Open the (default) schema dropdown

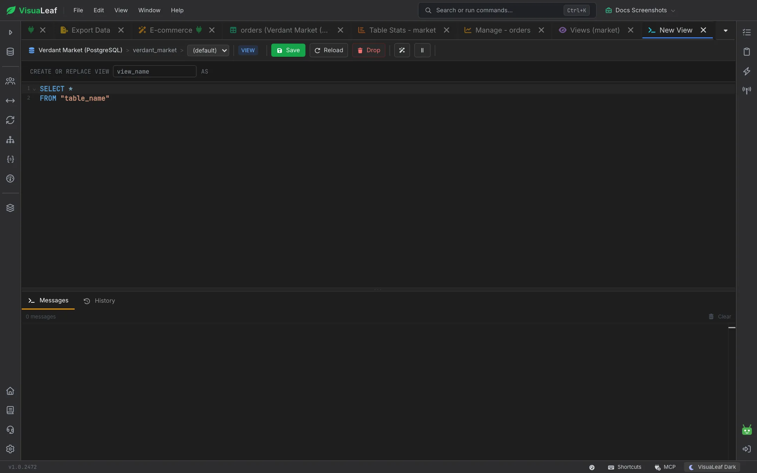[x=208, y=50]
